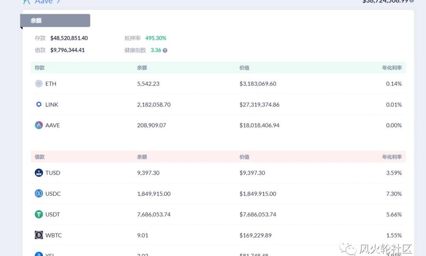Click the 存款 table column header
Screen dimensions: 426x256
(40, 68)
